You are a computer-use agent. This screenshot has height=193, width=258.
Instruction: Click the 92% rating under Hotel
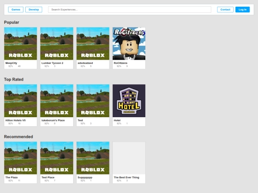point(119,123)
